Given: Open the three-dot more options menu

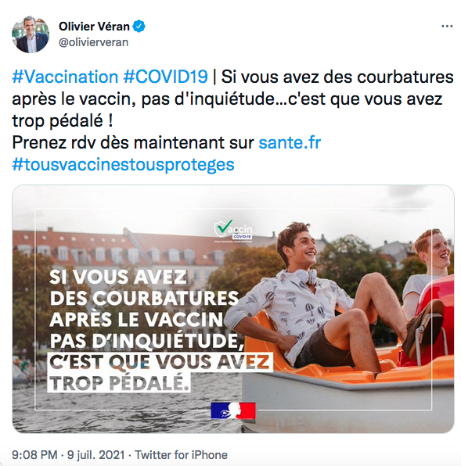Looking at the screenshot, I should [447, 27].
